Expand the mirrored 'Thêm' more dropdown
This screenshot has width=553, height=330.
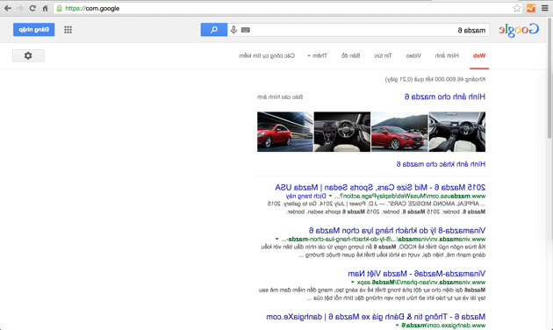[317, 55]
